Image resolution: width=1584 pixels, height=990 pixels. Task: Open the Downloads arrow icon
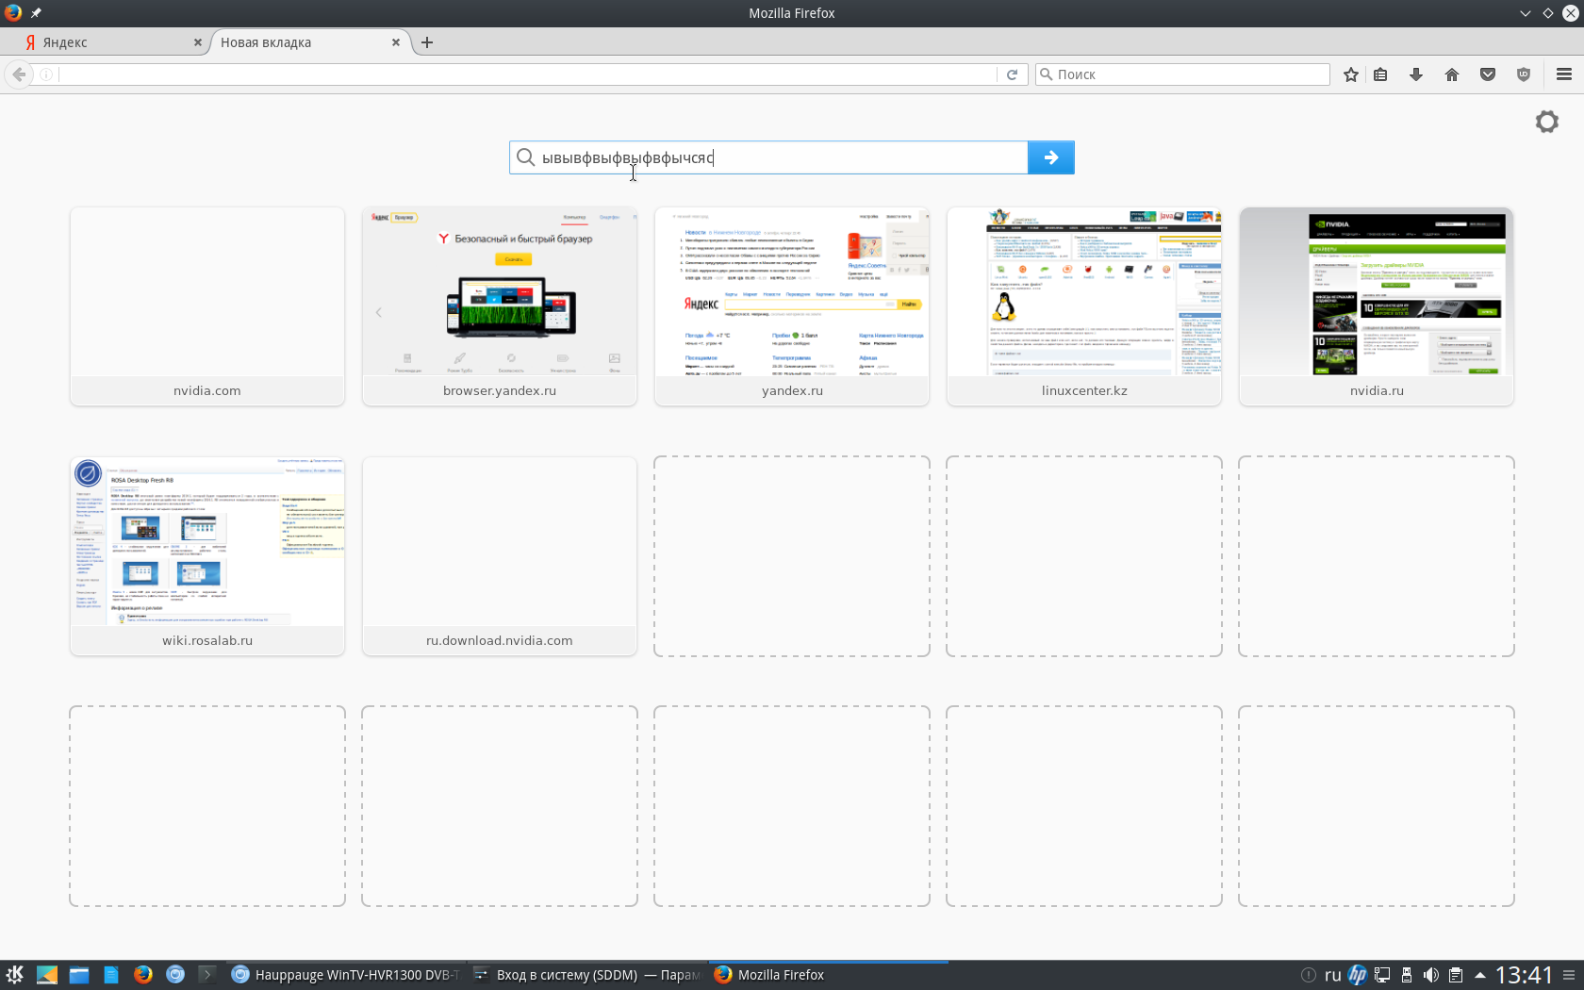coord(1416,74)
